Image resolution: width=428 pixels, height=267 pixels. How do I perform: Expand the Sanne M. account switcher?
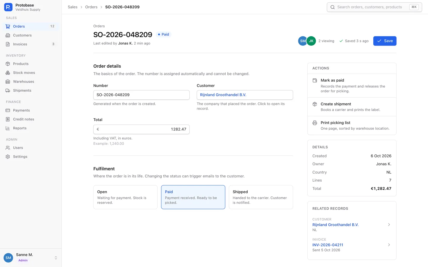click(56, 258)
